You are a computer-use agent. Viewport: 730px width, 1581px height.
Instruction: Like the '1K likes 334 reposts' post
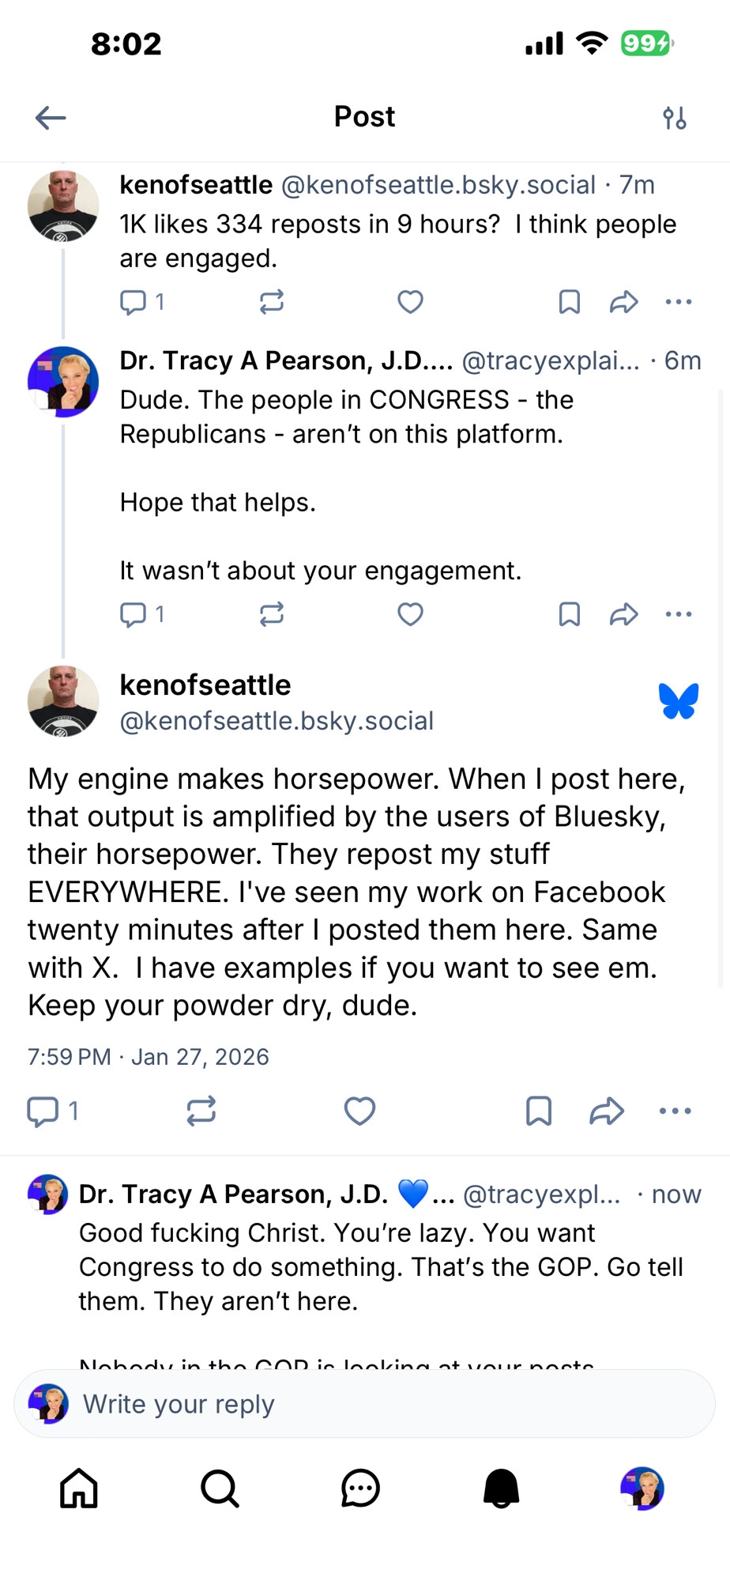(410, 301)
